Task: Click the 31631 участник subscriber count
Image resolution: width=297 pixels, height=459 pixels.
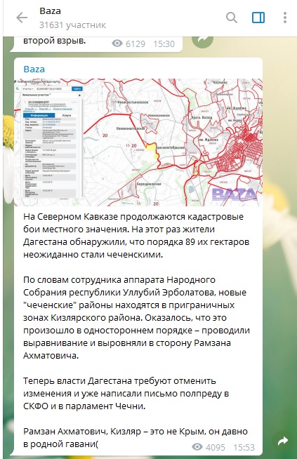Action: (72, 25)
